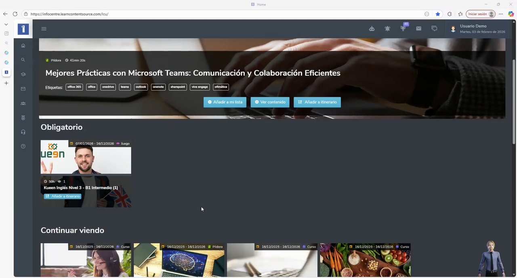Select the active infocentre vertical tab
Viewport: 517px width, 278px height.
(x=6, y=72)
